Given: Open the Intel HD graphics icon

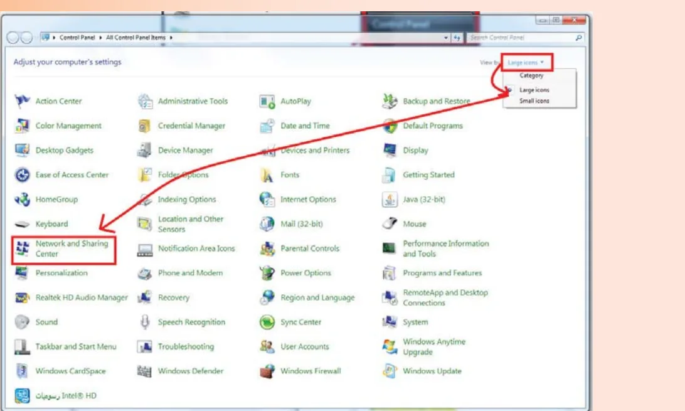Looking at the screenshot, I should (x=22, y=396).
